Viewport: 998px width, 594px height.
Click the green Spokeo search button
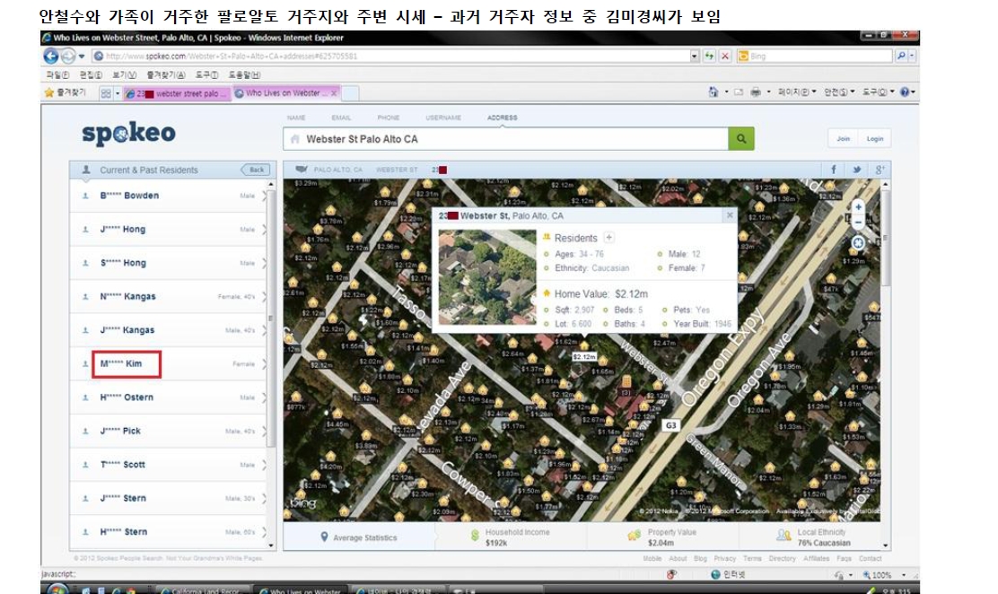click(x=741, y=139)
